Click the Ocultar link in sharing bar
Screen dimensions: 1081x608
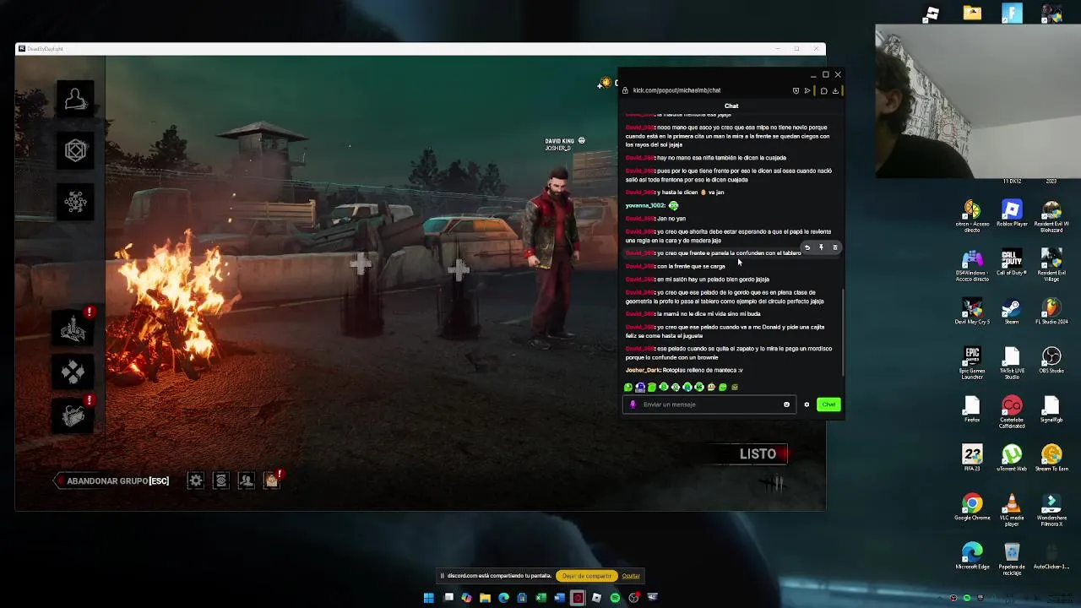[x=631, y=576]
